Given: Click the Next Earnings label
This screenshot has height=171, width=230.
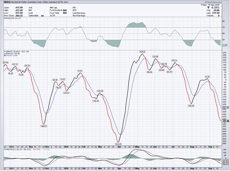Looking at the screenshot, I should [79, 16].
